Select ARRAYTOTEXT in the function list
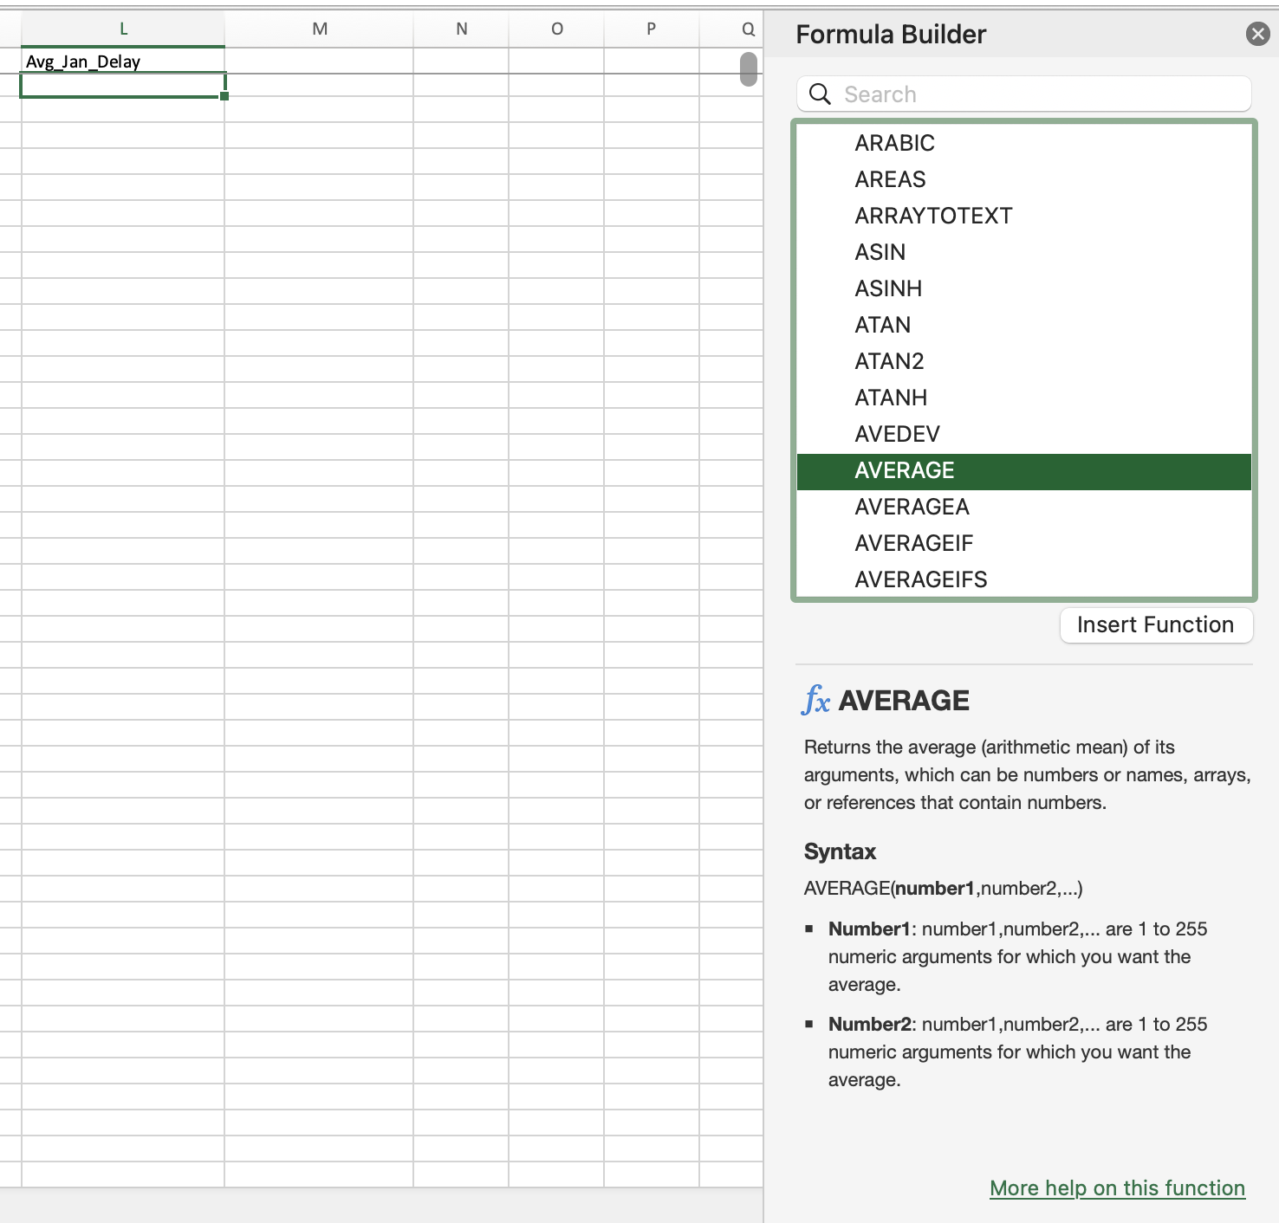 point(933,216)
